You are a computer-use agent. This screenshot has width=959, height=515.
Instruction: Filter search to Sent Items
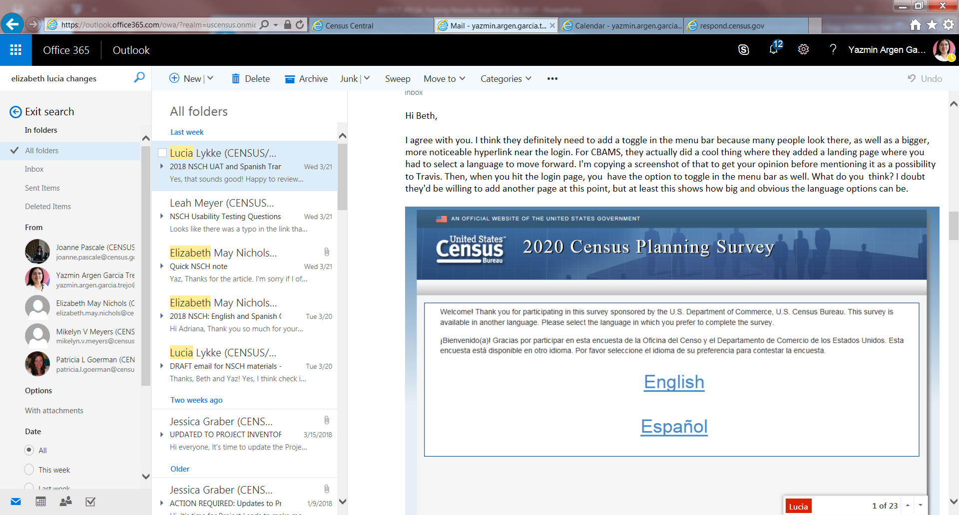[42, 188]
